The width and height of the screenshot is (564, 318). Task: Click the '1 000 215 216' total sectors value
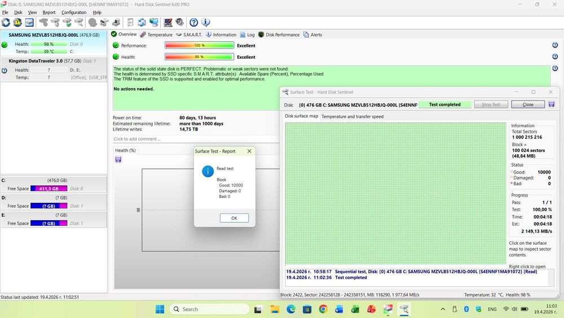527,137
